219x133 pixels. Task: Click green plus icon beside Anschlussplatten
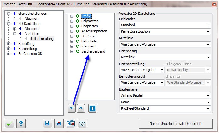[x=78, y=31]
